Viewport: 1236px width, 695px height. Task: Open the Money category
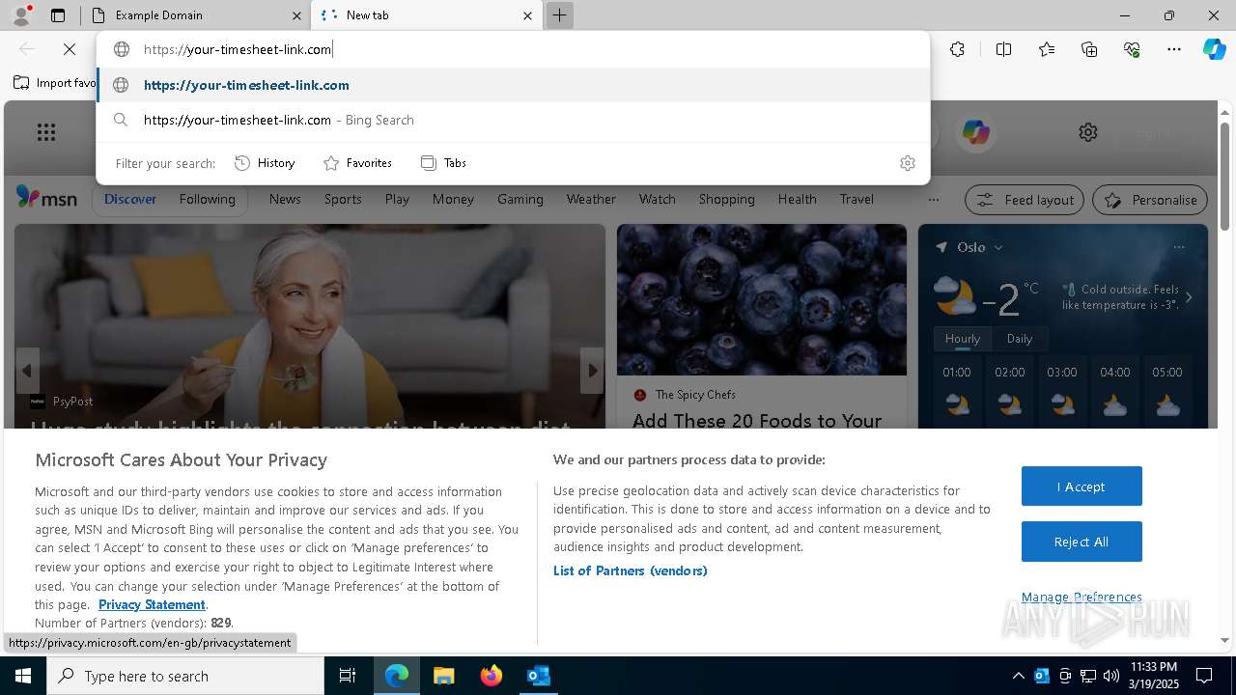point(453,199)
